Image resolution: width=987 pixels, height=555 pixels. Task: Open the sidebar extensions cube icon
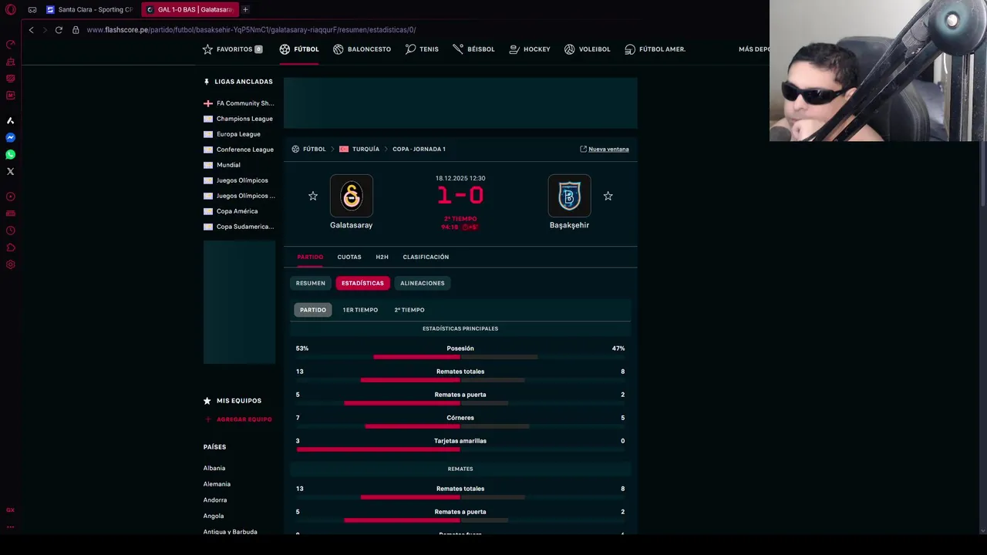pyautogui.click(x=11, y=247)
